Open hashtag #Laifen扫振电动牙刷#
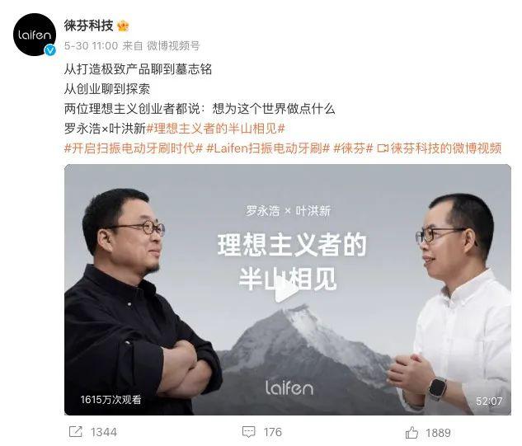The image size is (522, 446). (268, 148)
